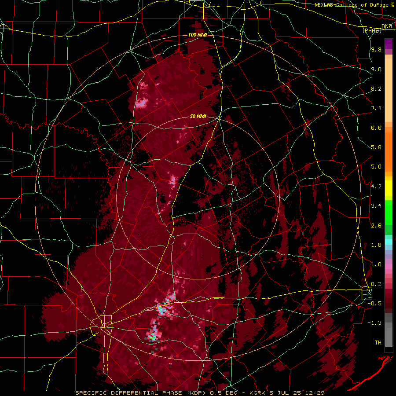Click the 5.0 scale label
Screen dimensions: 396x396
point(376,167)
